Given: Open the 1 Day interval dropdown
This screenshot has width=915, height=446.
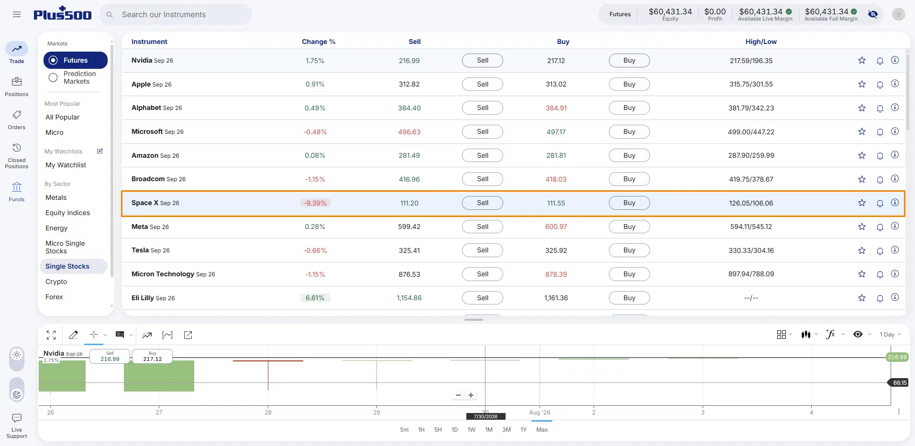Looking at the screenshot, I should tap(890, 335).
